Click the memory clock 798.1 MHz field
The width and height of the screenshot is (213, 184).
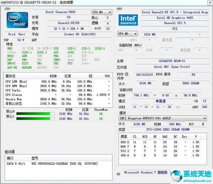pos(141,95)
